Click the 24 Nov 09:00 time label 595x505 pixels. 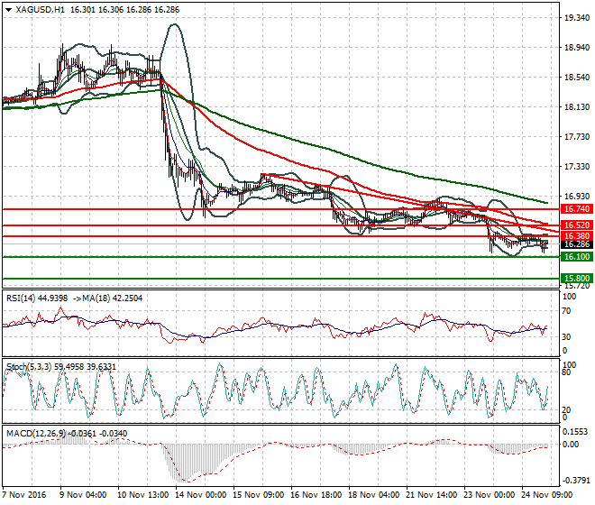coord(546,495)
